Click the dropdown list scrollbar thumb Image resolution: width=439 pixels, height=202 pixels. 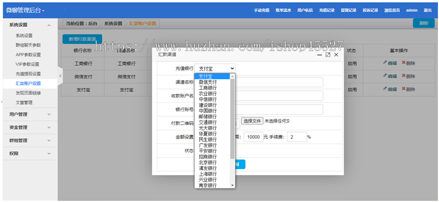232,119
